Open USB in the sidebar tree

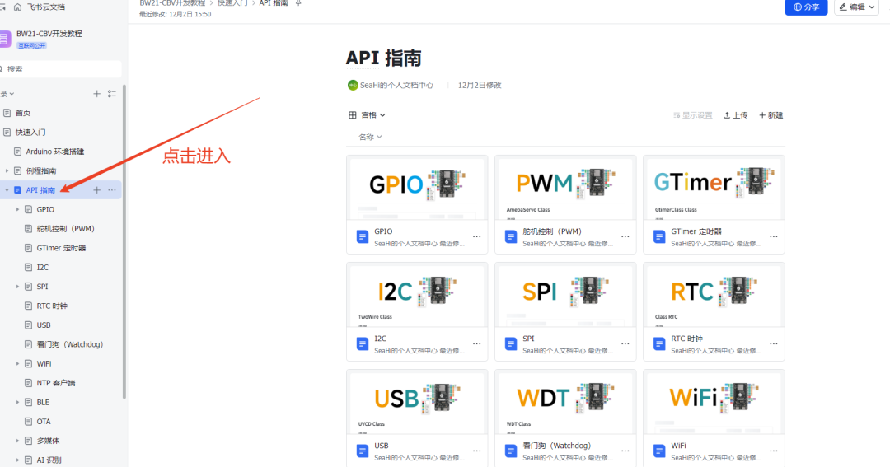pos(44,325)
